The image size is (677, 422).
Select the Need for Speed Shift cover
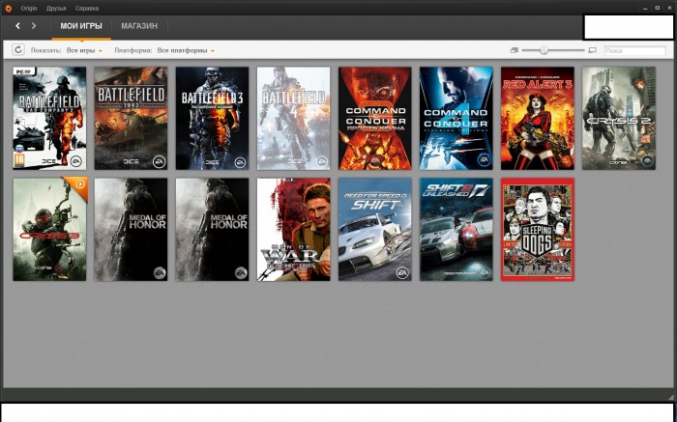(x=375, y=229)
